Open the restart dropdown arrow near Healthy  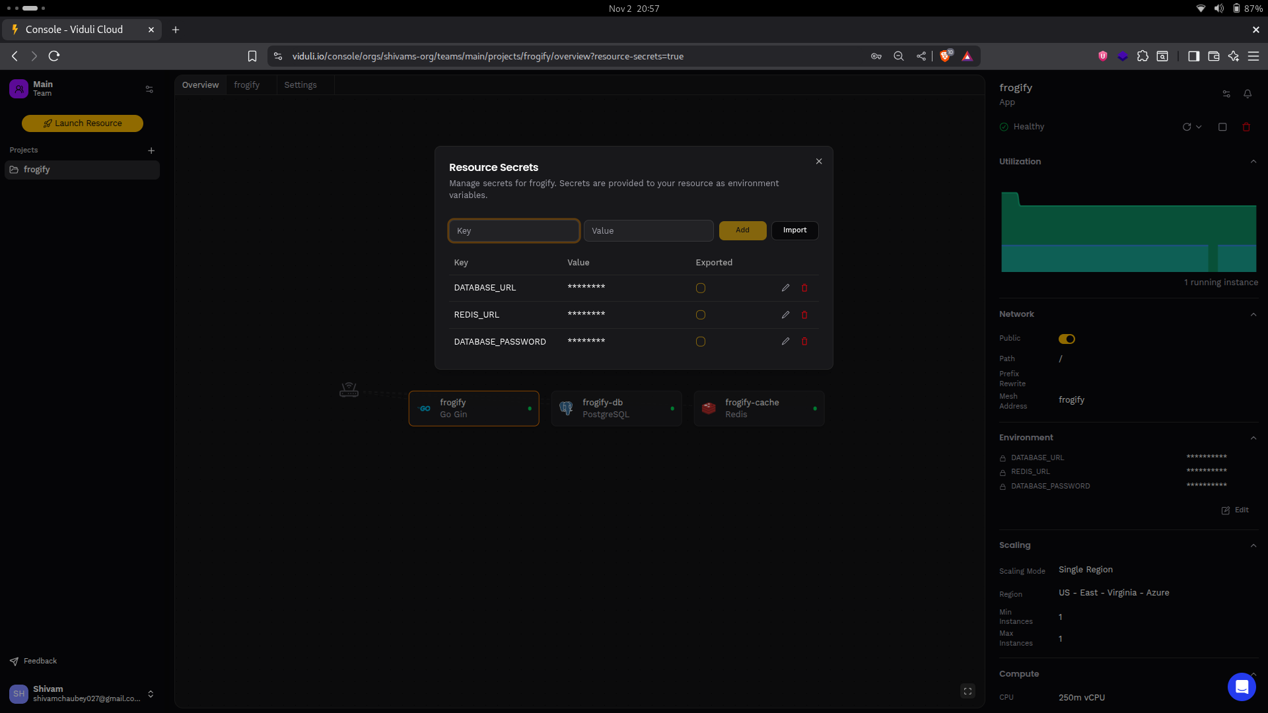(x=1199, y=127)
